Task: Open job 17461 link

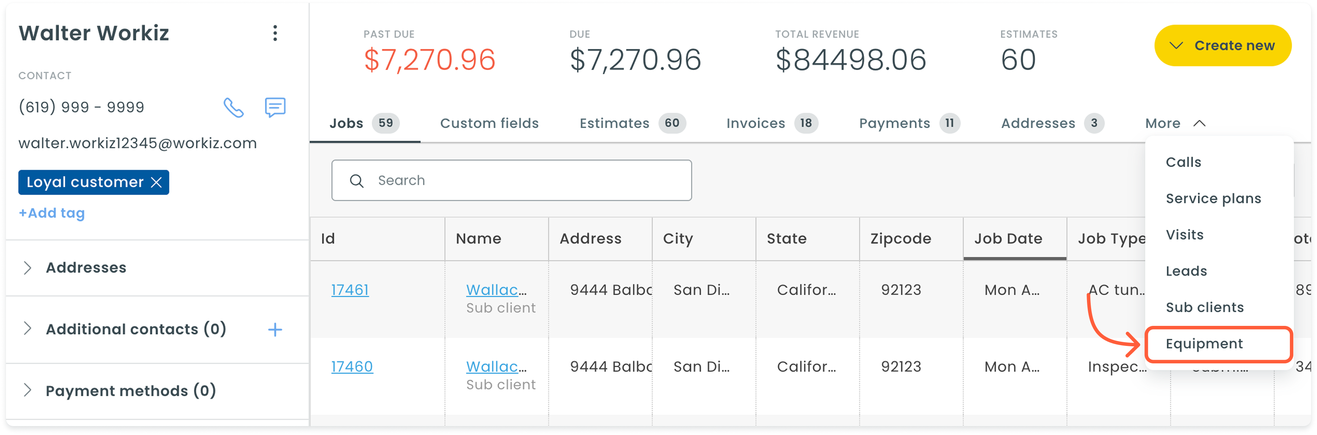Action: (x=350, y=290)
